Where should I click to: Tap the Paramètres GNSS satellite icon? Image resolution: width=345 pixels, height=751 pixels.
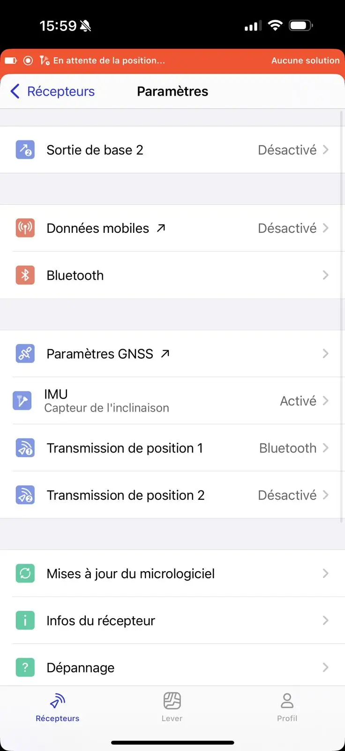tap(25, 353)
